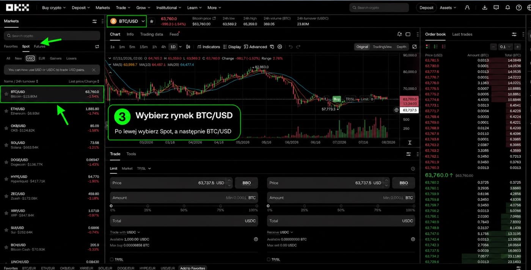Open the Indicators button
Screen dimensions: 531x270
pos(209,47)
